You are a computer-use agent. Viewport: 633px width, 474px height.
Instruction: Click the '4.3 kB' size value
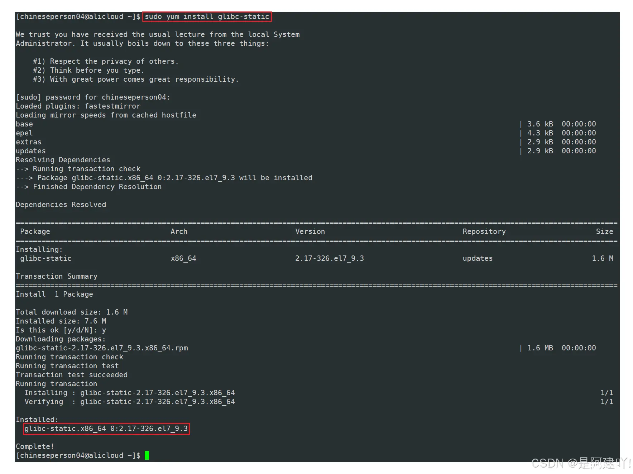point(540,133)
